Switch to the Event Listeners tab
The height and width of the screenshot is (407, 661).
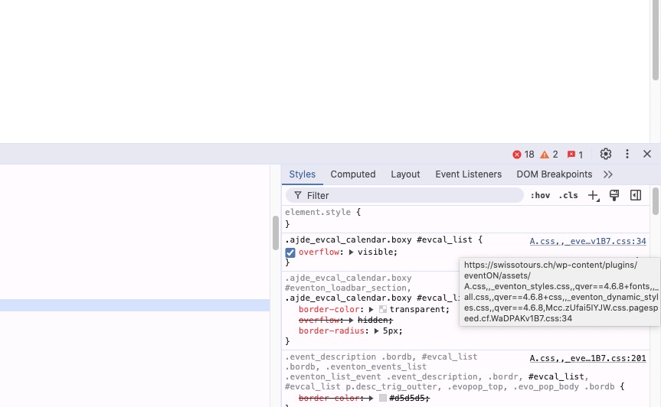coord(468,174)
